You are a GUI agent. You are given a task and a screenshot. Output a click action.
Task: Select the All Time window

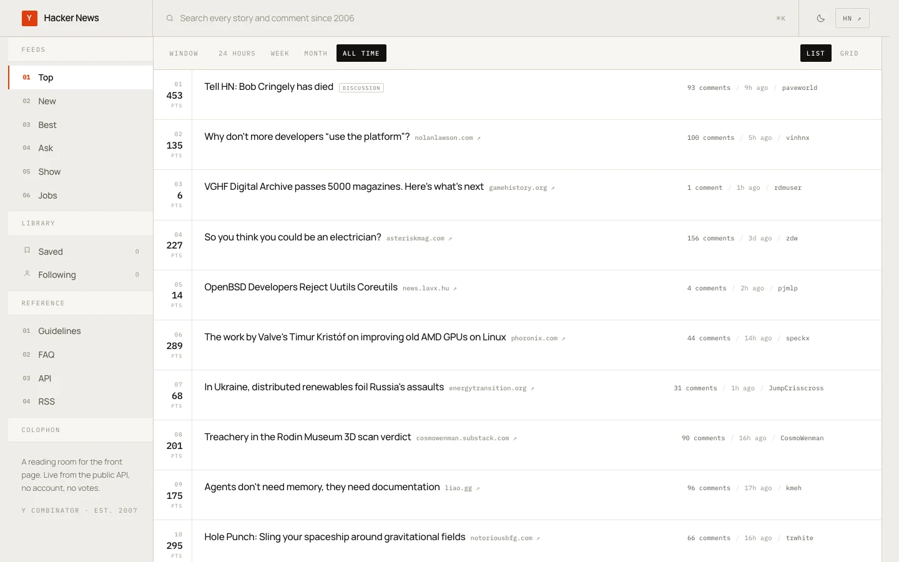(361, 53)
